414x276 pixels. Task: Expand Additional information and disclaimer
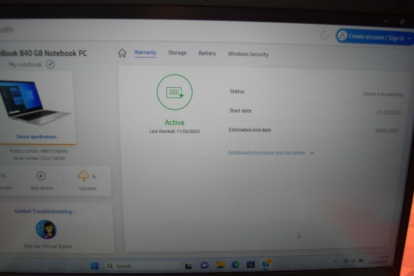tap(271, 153)
